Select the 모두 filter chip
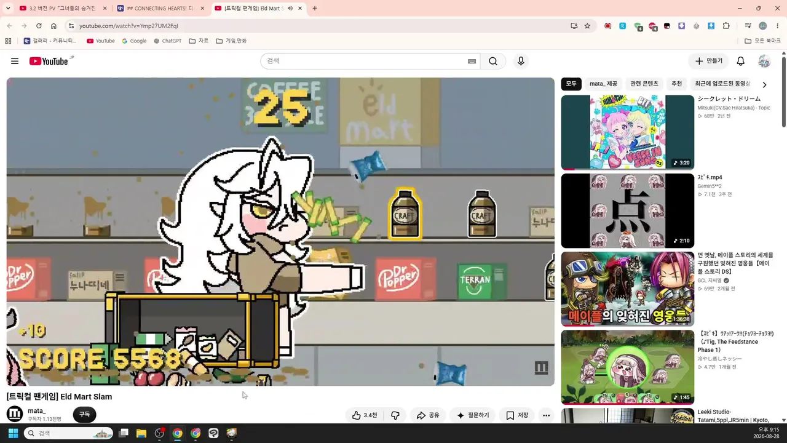Screen dimensions: 787x443 [x=571, y=84]
